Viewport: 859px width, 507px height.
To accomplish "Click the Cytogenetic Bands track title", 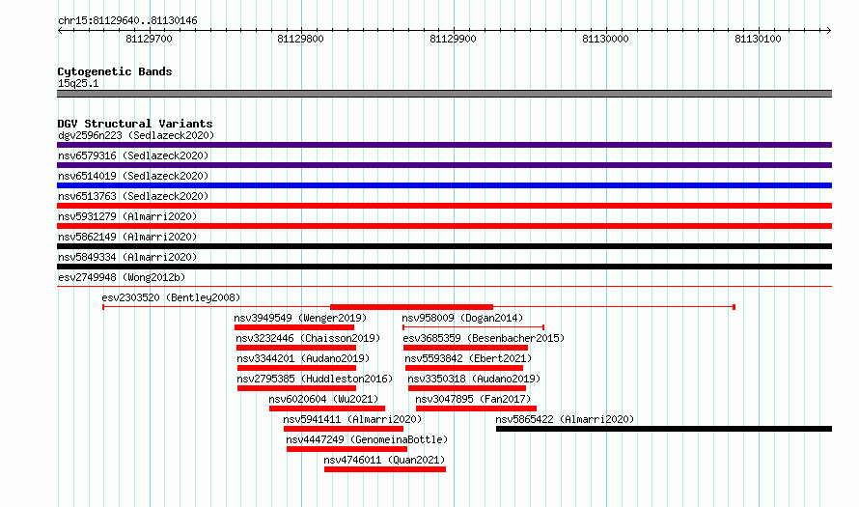I will point(115,71).
